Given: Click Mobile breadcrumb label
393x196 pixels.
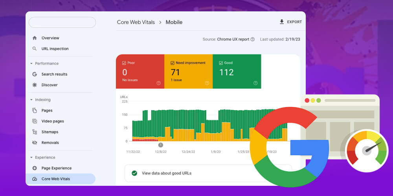Looking at the screenshot, I should pos(174,22).
